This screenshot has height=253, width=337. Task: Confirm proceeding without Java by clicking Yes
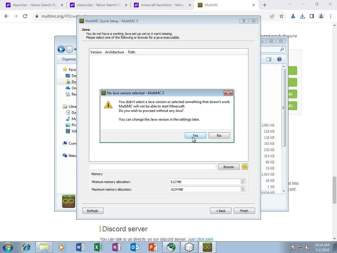(x=195, y=135)
